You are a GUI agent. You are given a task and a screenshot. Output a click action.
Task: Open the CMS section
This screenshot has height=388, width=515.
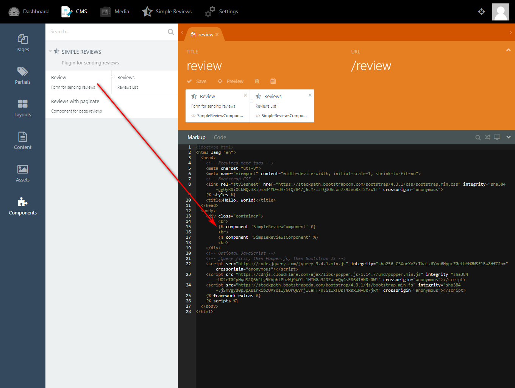[x=74, y=11]
